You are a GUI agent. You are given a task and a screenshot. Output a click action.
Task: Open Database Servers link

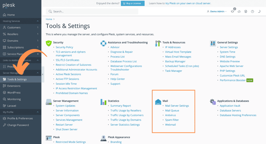click(x=230, y=111)
